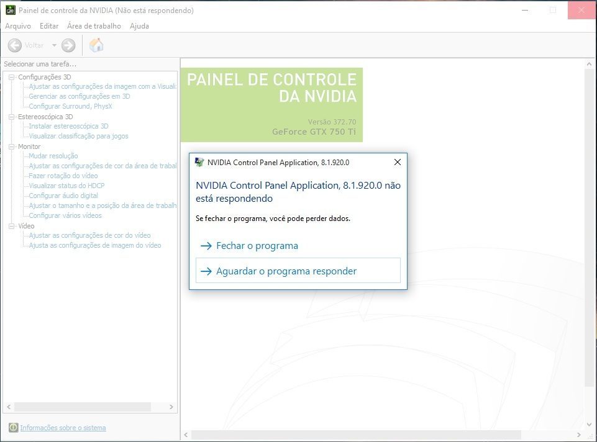Click the main pane scroll up arrow

[589, 65]
